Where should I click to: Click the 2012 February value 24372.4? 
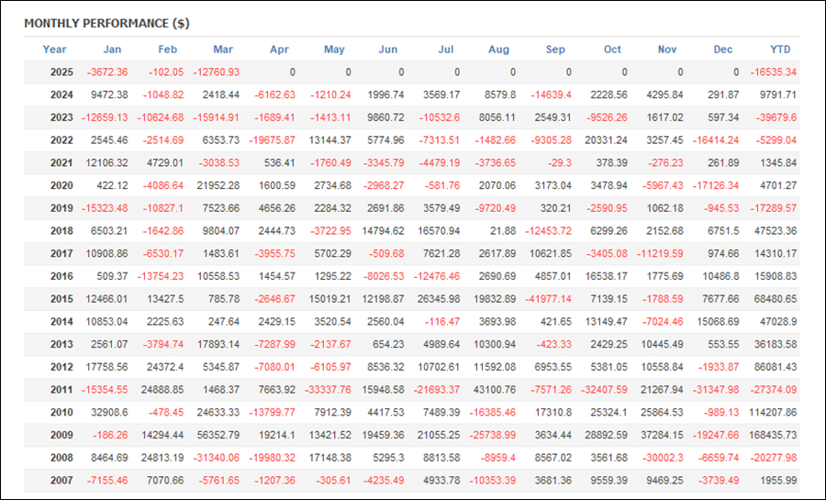[162, 367]
